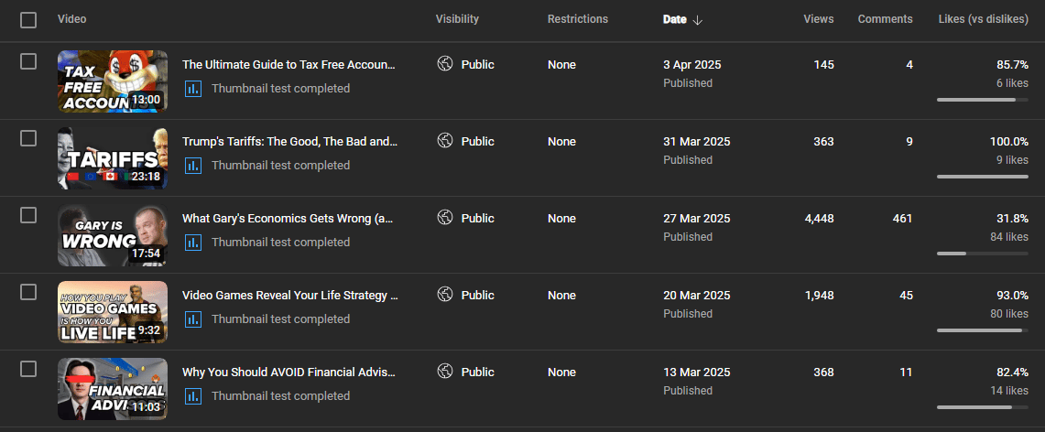Open visibility options for Trump's Tariffs video
The width and height of the screenshot is (1045, 432).
click(466, 142)
